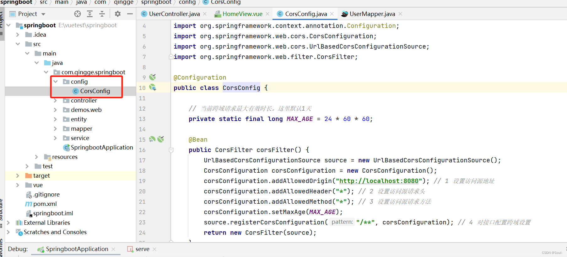This screenshot has width=567, height=257.
Task: Select the serve debug session tab
Action: click(x=142, y=249)
